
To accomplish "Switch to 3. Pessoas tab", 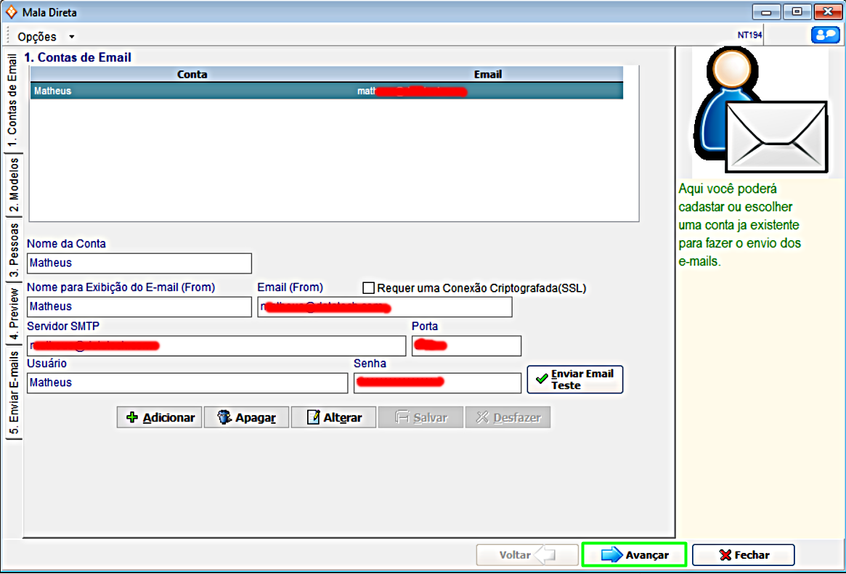I will [14, 251].
